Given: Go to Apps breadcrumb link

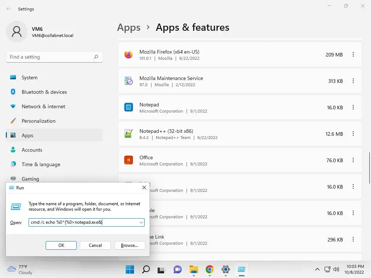Looking at the screenshot, I should [x=129, y=28].
